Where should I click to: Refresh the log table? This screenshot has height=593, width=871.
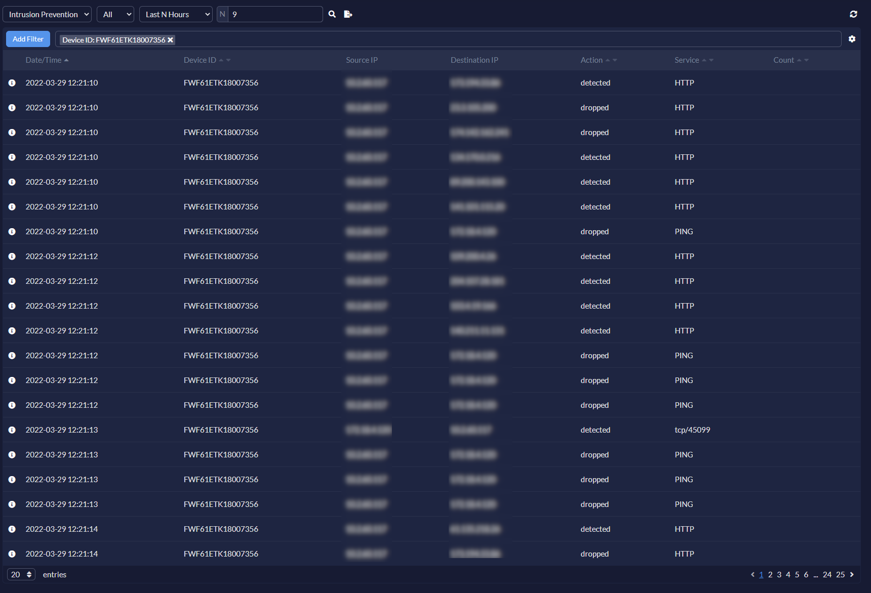click(853, 14)
